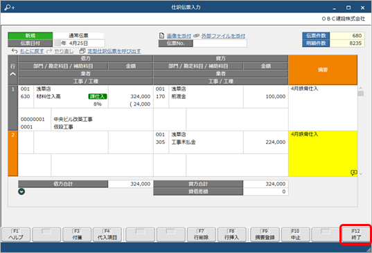
Task: Click the 4月鉄骨仕入 摘要 cell in row 1
Action: coord(323,108)
